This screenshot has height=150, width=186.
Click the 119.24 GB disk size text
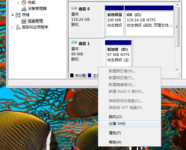tap(80, 19)
